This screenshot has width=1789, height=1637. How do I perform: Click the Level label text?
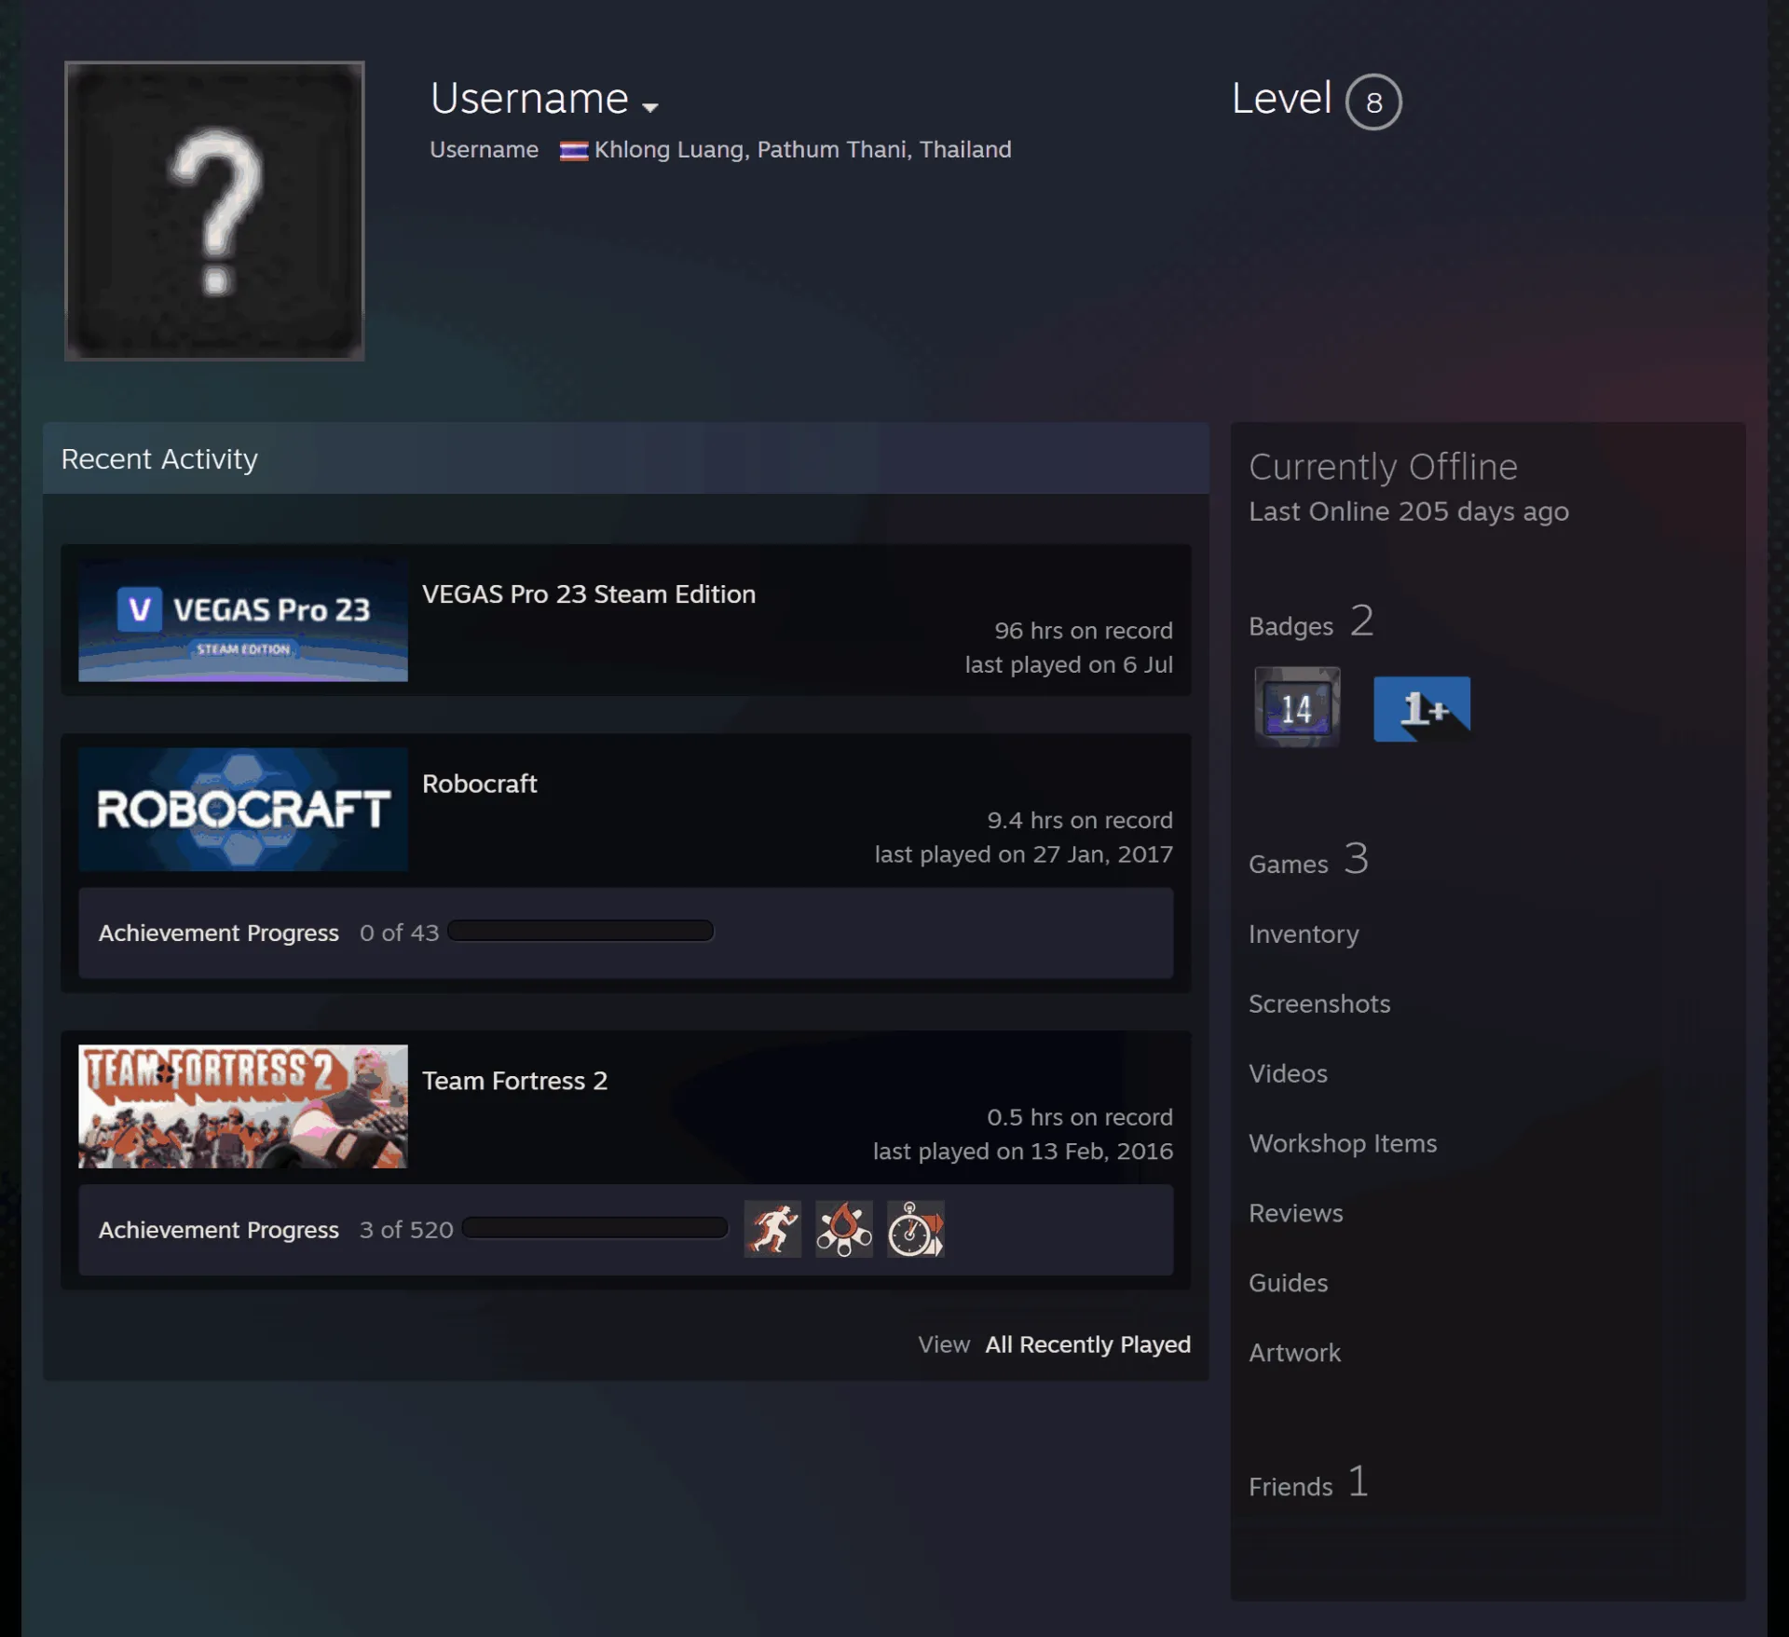pyautogui.click(x=1281, y=99)
